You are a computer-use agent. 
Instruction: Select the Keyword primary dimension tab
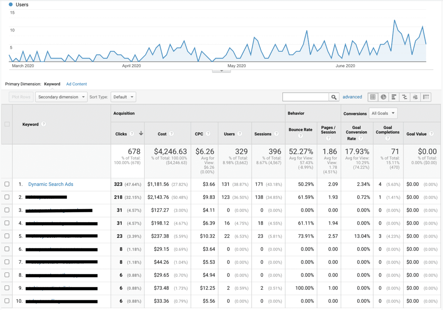[52, 84]
